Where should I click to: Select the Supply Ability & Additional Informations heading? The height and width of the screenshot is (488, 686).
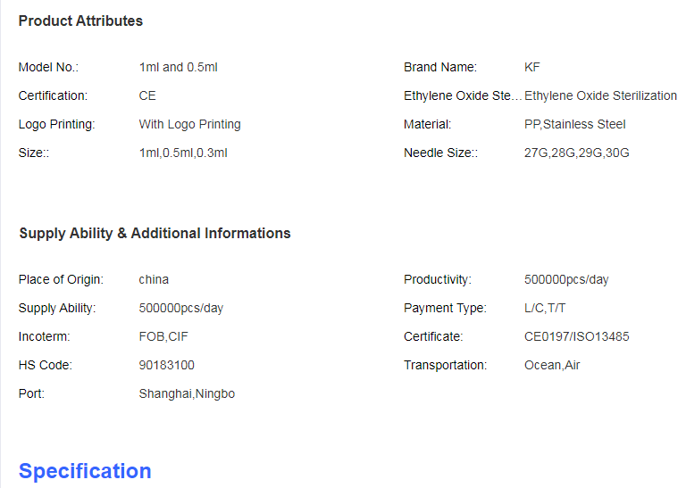[155, 234]
